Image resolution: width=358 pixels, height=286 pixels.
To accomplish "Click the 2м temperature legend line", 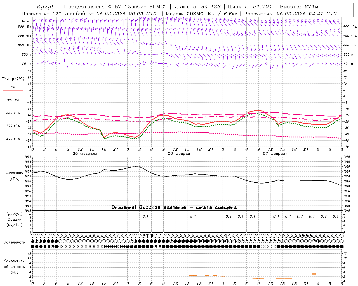I will pyautogui.click(x=13, y=90).
